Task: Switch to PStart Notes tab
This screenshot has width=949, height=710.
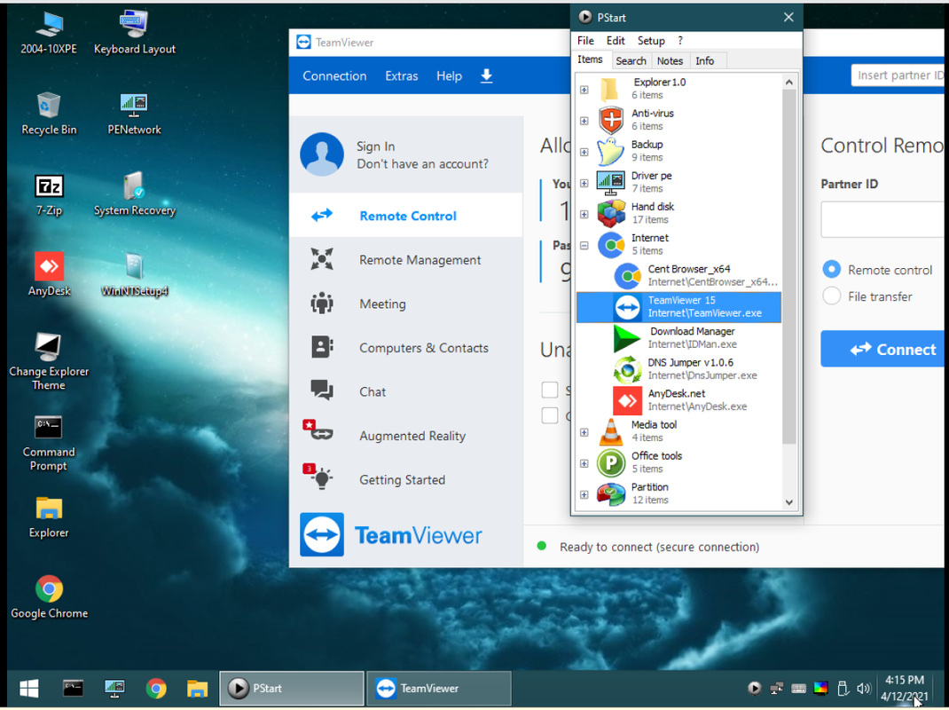Action: 670,60
